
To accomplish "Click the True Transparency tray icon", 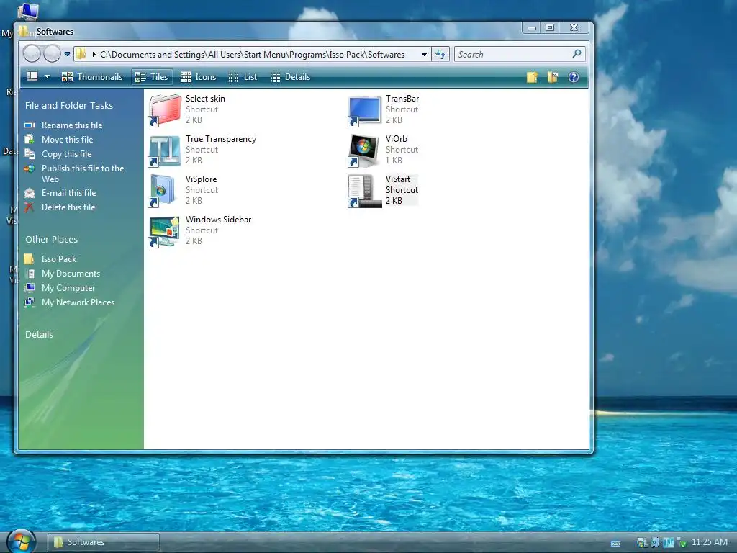I will tap(669, 543).
